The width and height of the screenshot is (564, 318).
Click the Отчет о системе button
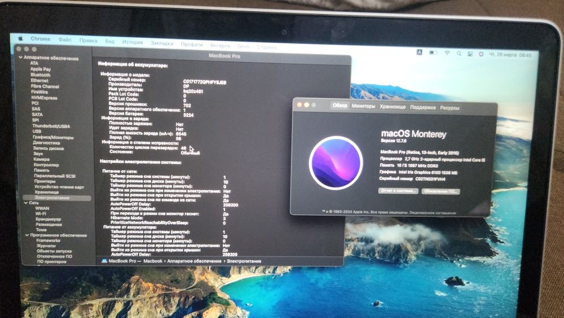pos(398,190)
